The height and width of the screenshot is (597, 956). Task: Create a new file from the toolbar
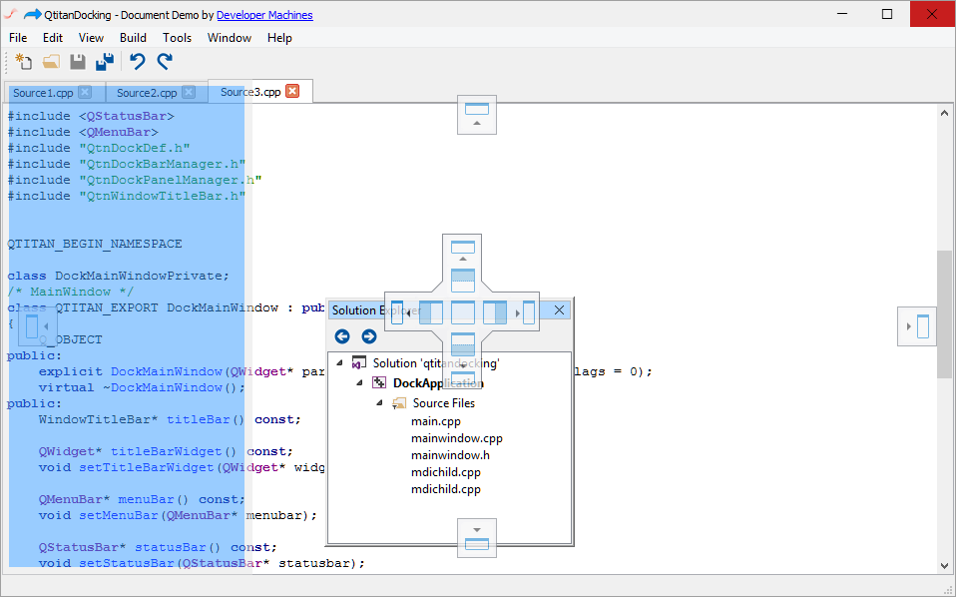point(23,62)
